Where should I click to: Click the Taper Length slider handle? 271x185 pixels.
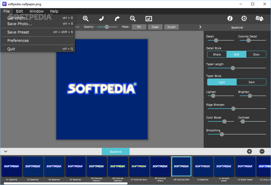[x=233, y=68]
